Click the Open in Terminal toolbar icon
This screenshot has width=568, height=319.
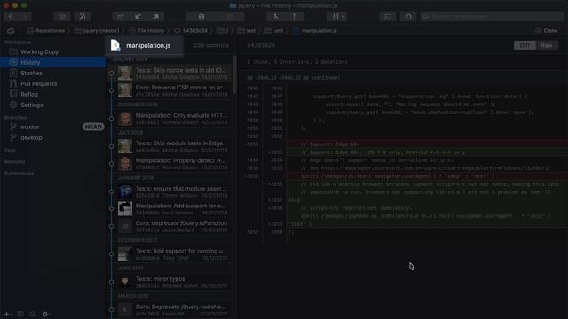point(388,17)
